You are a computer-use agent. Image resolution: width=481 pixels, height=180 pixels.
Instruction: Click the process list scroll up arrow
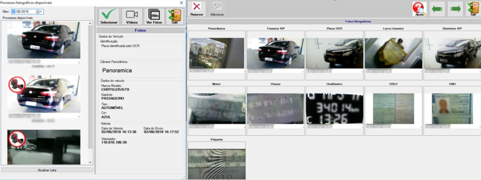click(x=90, y=23)
